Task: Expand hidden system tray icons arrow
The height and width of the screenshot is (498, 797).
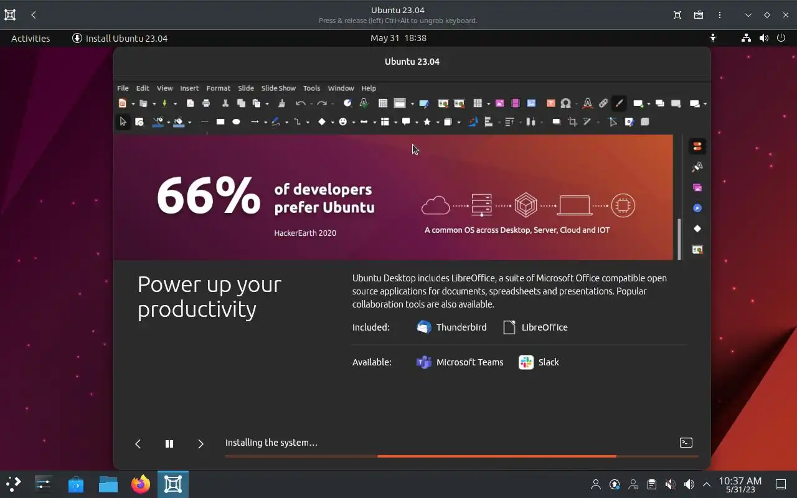Action: click(707, 484)
